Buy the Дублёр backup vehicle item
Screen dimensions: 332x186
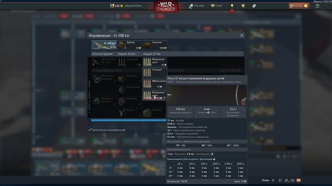129,45
